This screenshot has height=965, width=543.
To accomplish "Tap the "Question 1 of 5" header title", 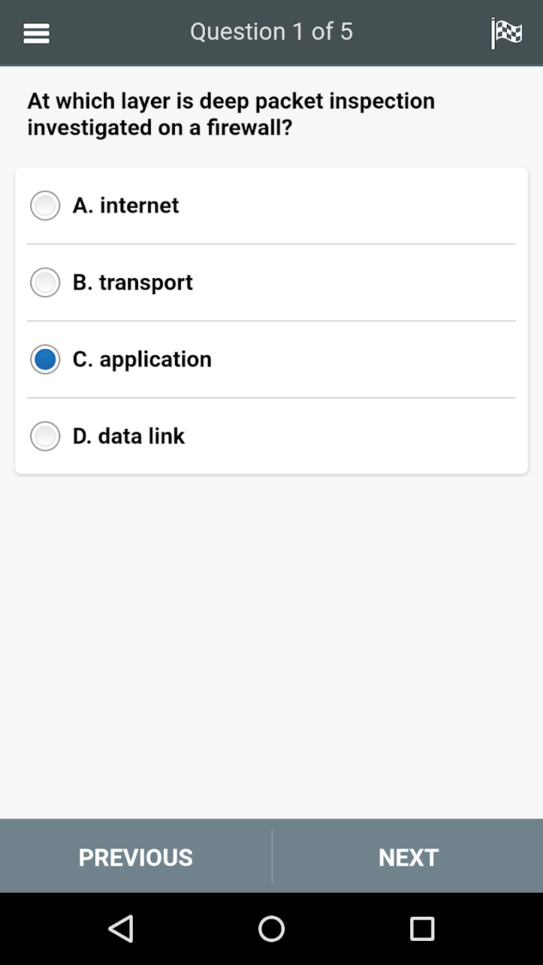I will tap(271, 31).
